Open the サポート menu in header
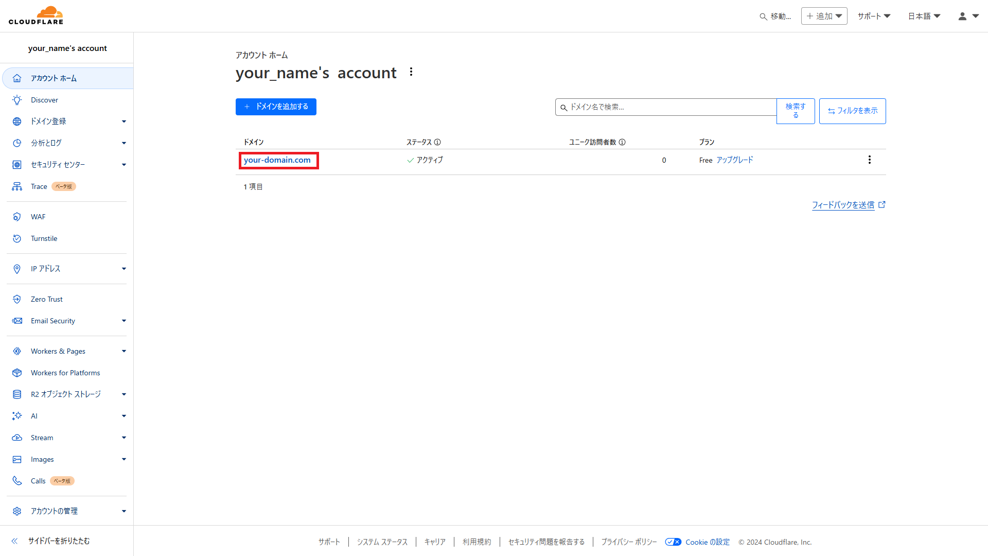This screenshot has width=988, height=556. (873, 16)
